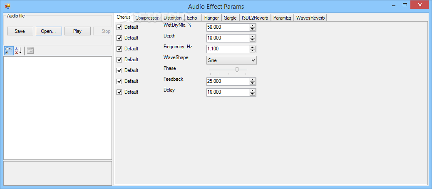Switch to the Distortion tab

172,18
